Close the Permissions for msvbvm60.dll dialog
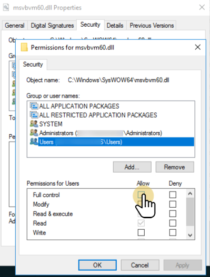210x277 pixels. 197,47
